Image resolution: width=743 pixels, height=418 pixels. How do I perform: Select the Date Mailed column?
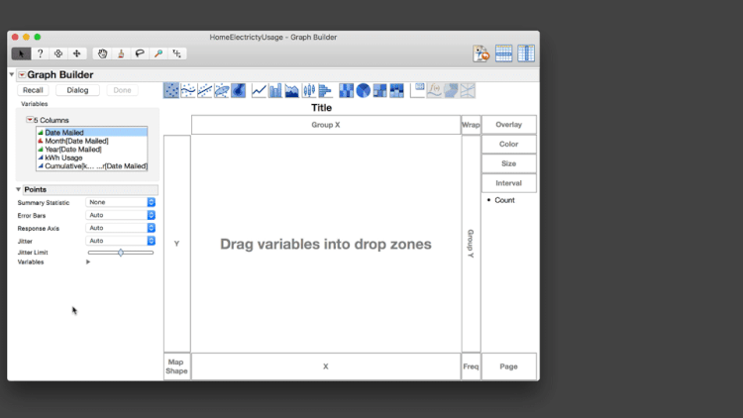click(x=91, y=132)
